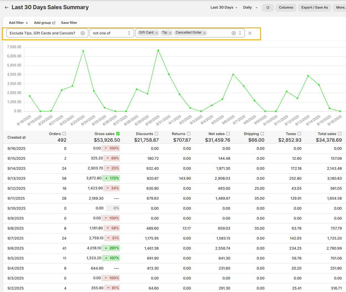This screenshot has height=292, width=346.
Task: Click the 8/23/2025 peak data point on chart
Action: [x=83, y=51]
